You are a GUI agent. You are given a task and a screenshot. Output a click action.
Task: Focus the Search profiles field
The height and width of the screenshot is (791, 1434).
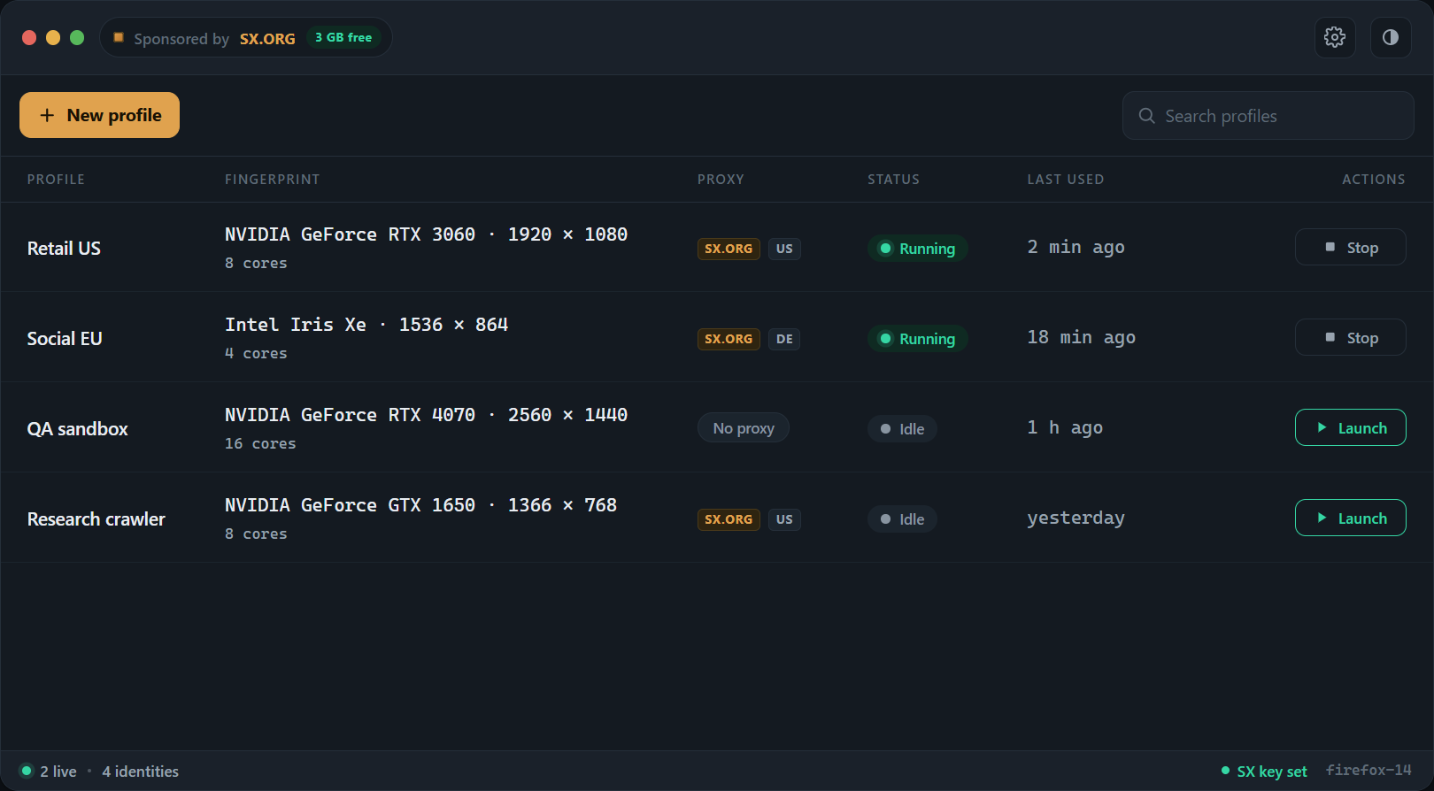click(x=1268, y=116)
